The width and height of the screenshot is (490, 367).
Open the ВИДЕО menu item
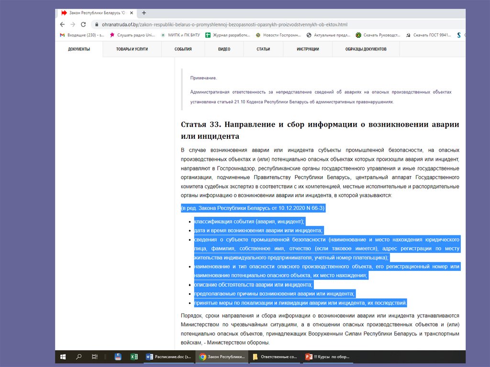pos(224,49)
